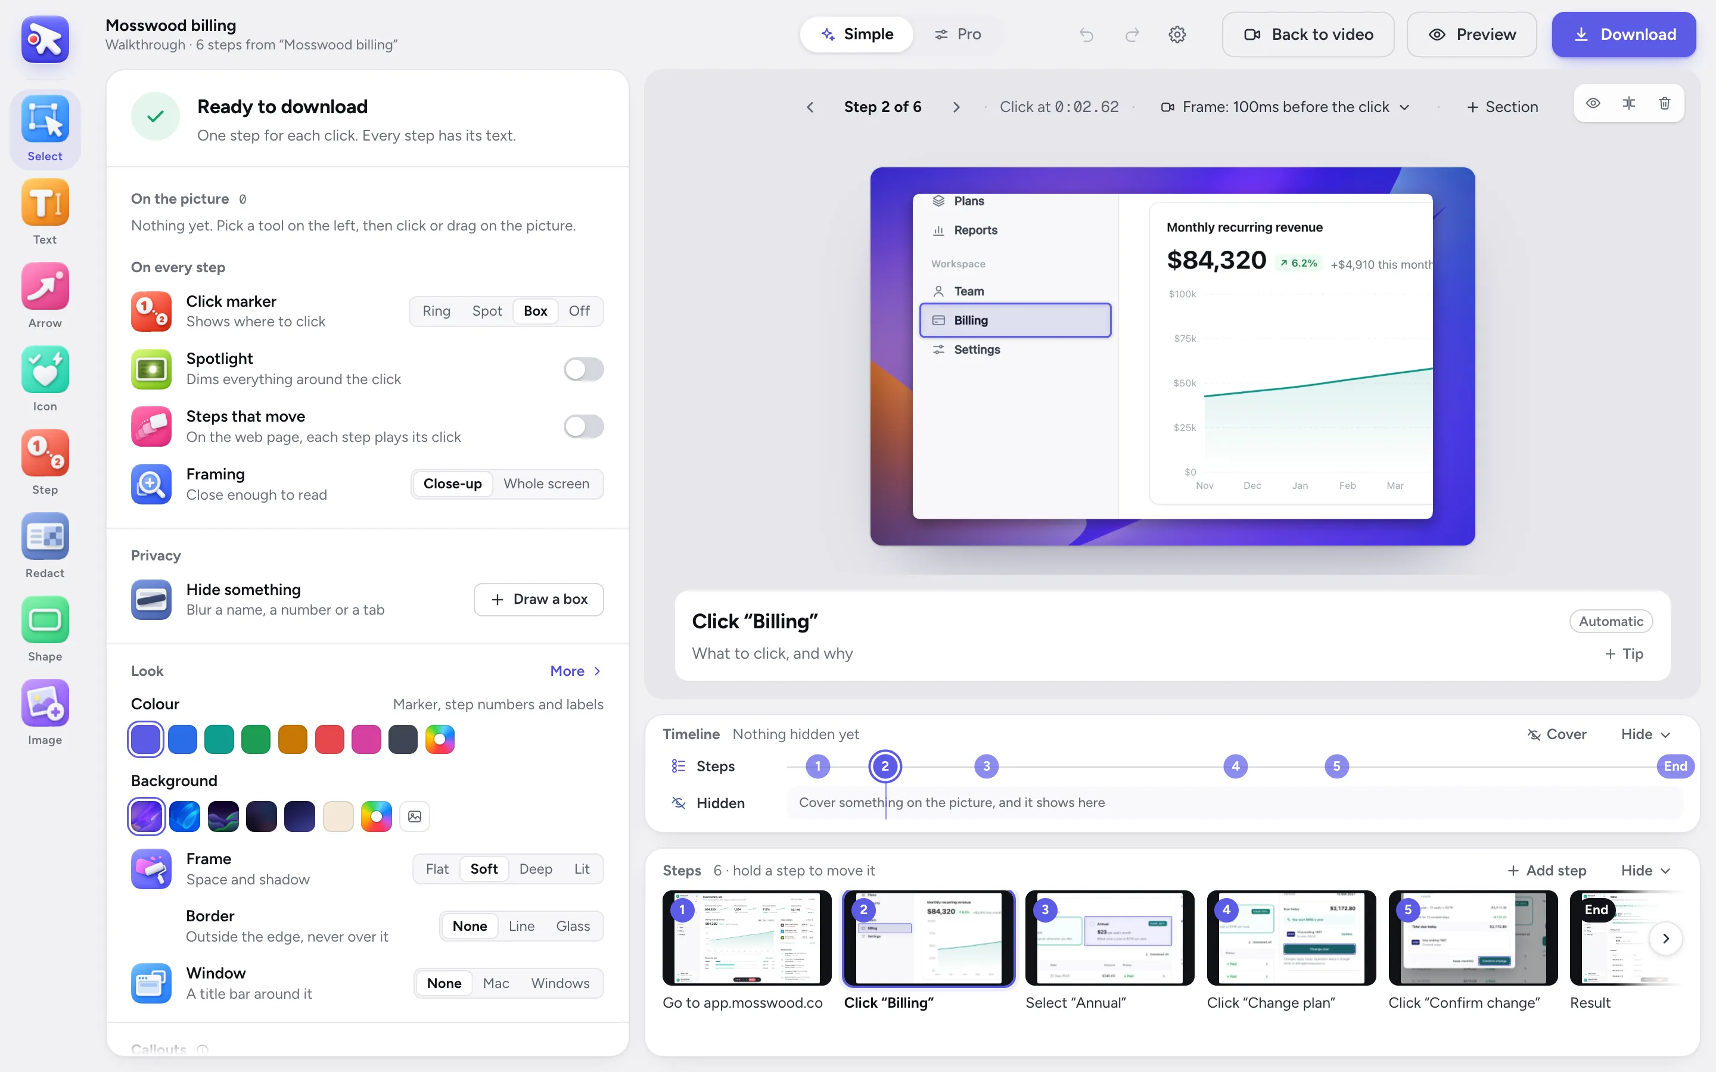
Task: Go to previous step arrow
Action: click(x=810, y=107)
